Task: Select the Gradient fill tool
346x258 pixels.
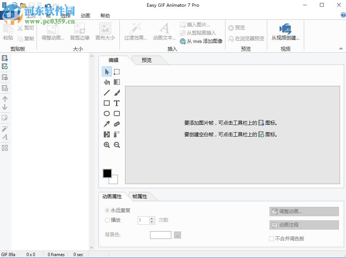Action: point(117,82)
